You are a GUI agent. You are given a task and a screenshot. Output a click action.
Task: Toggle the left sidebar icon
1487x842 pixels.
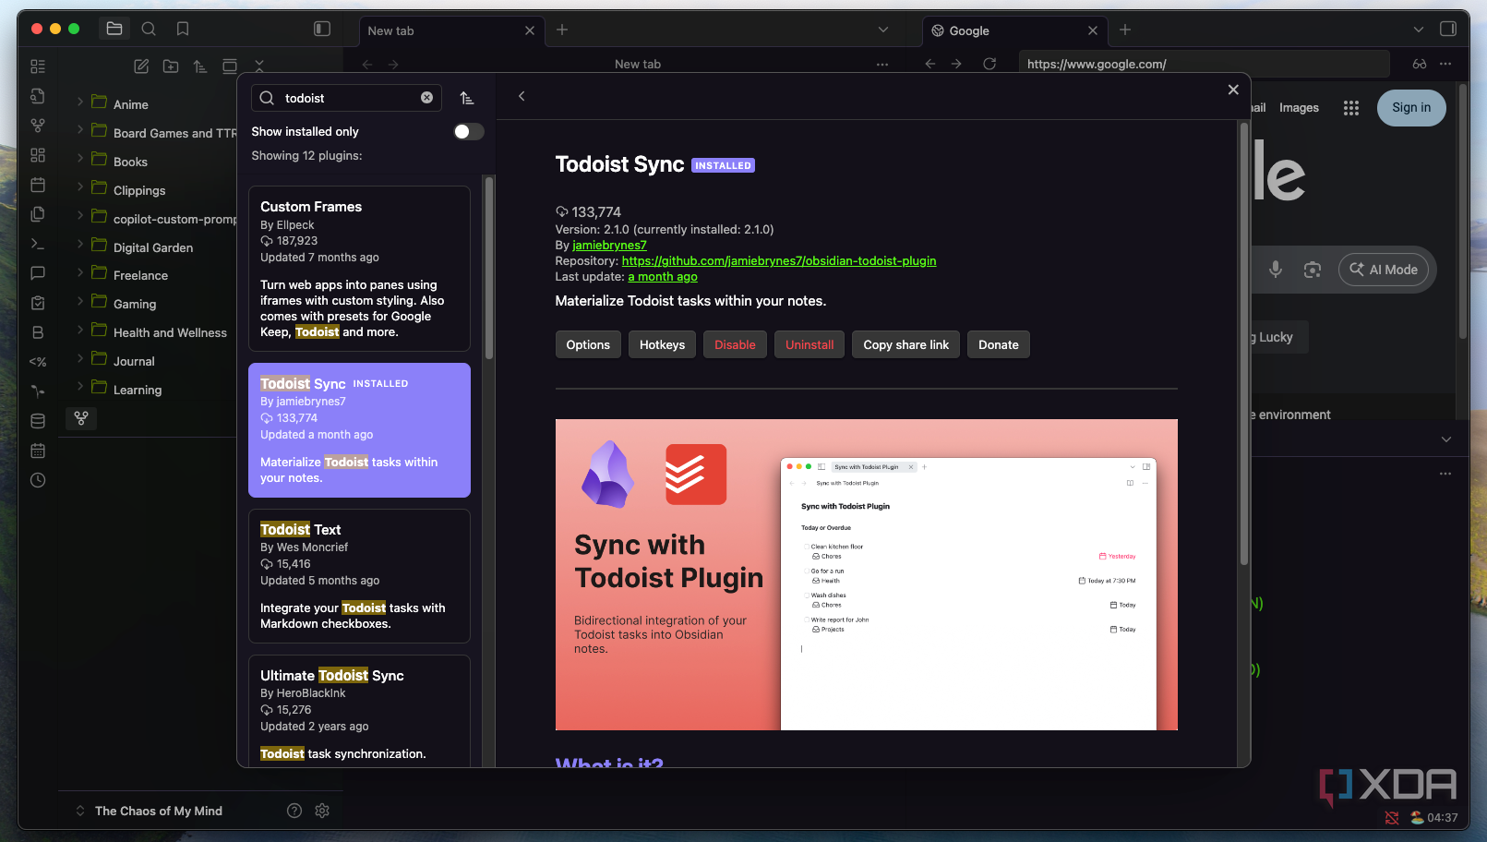[x=322, y=30]
